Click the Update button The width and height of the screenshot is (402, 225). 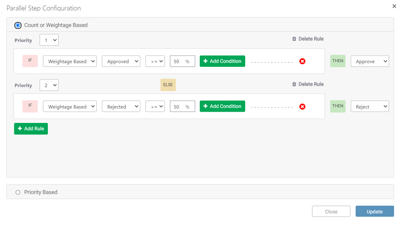pyautogui.click(x=375, y=211)
